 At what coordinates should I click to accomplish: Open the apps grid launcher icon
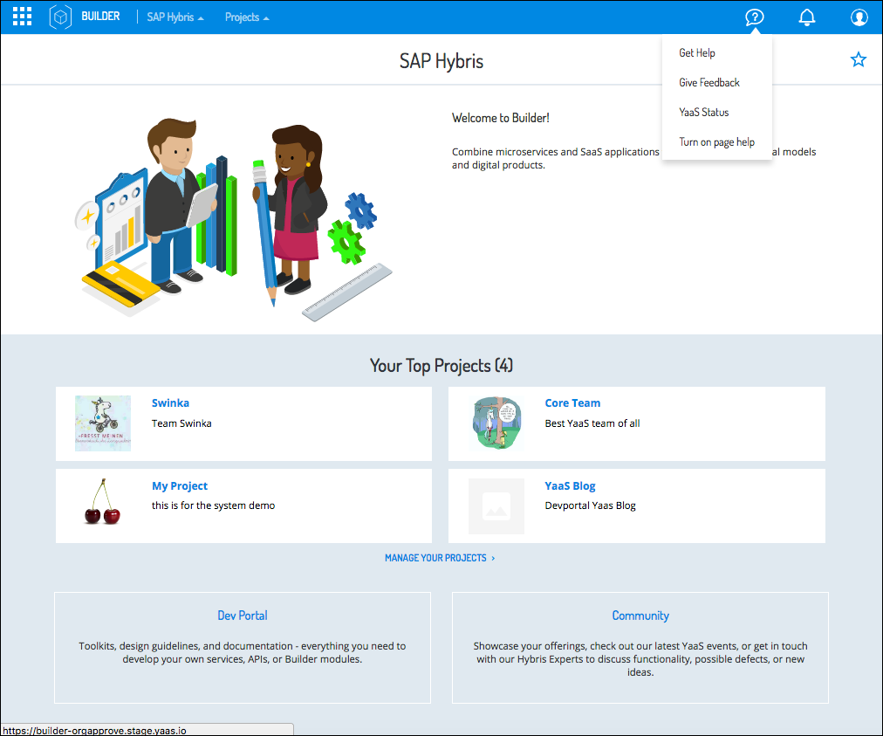pyautogui.click(x=22, y=17)
